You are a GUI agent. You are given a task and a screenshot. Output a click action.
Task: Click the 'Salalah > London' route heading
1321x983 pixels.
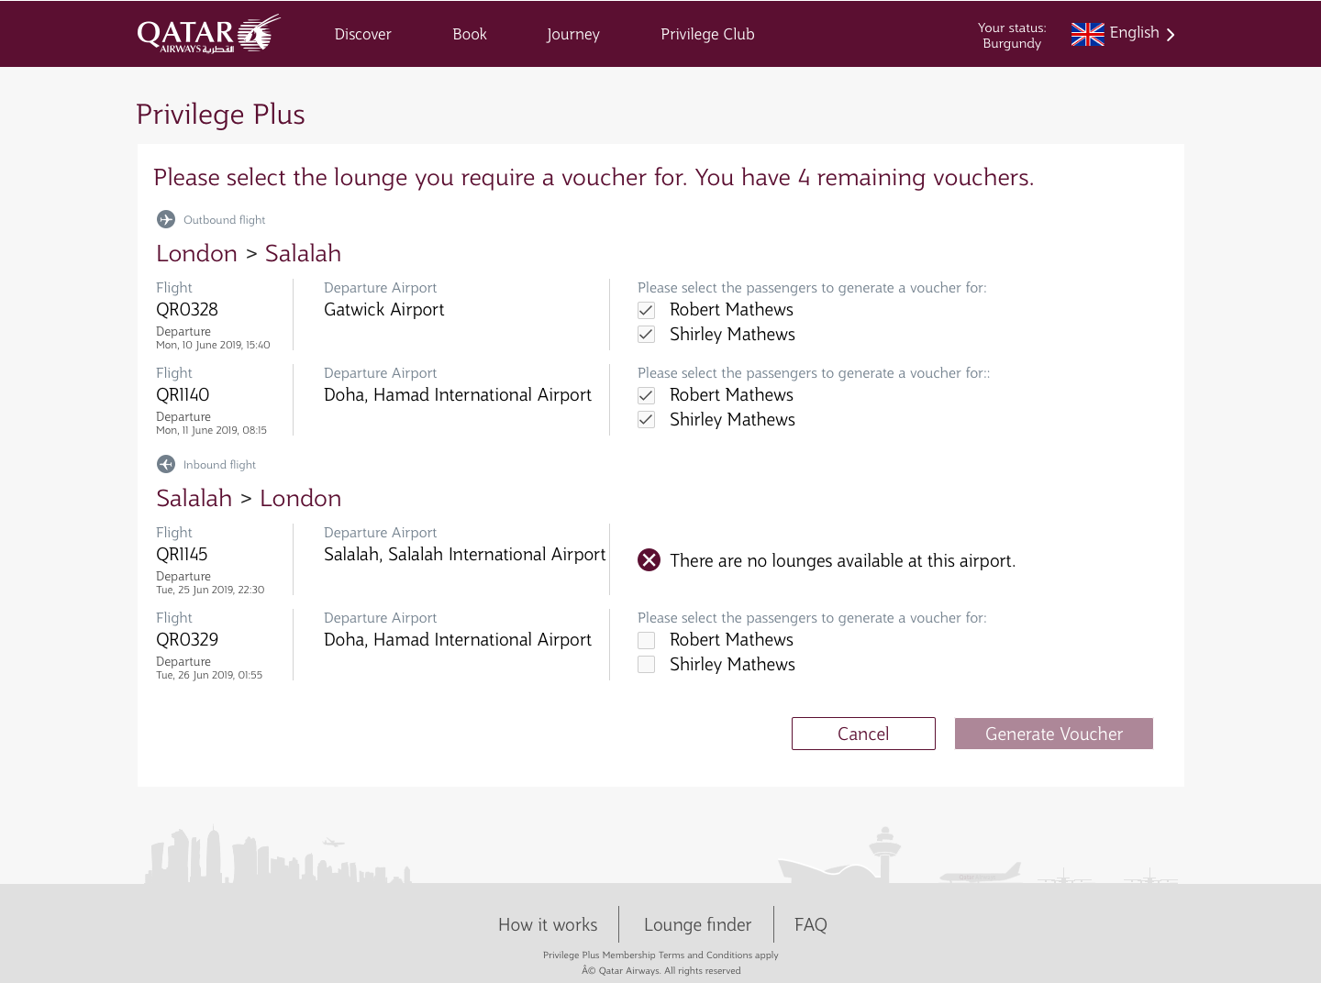click(249, 498)
